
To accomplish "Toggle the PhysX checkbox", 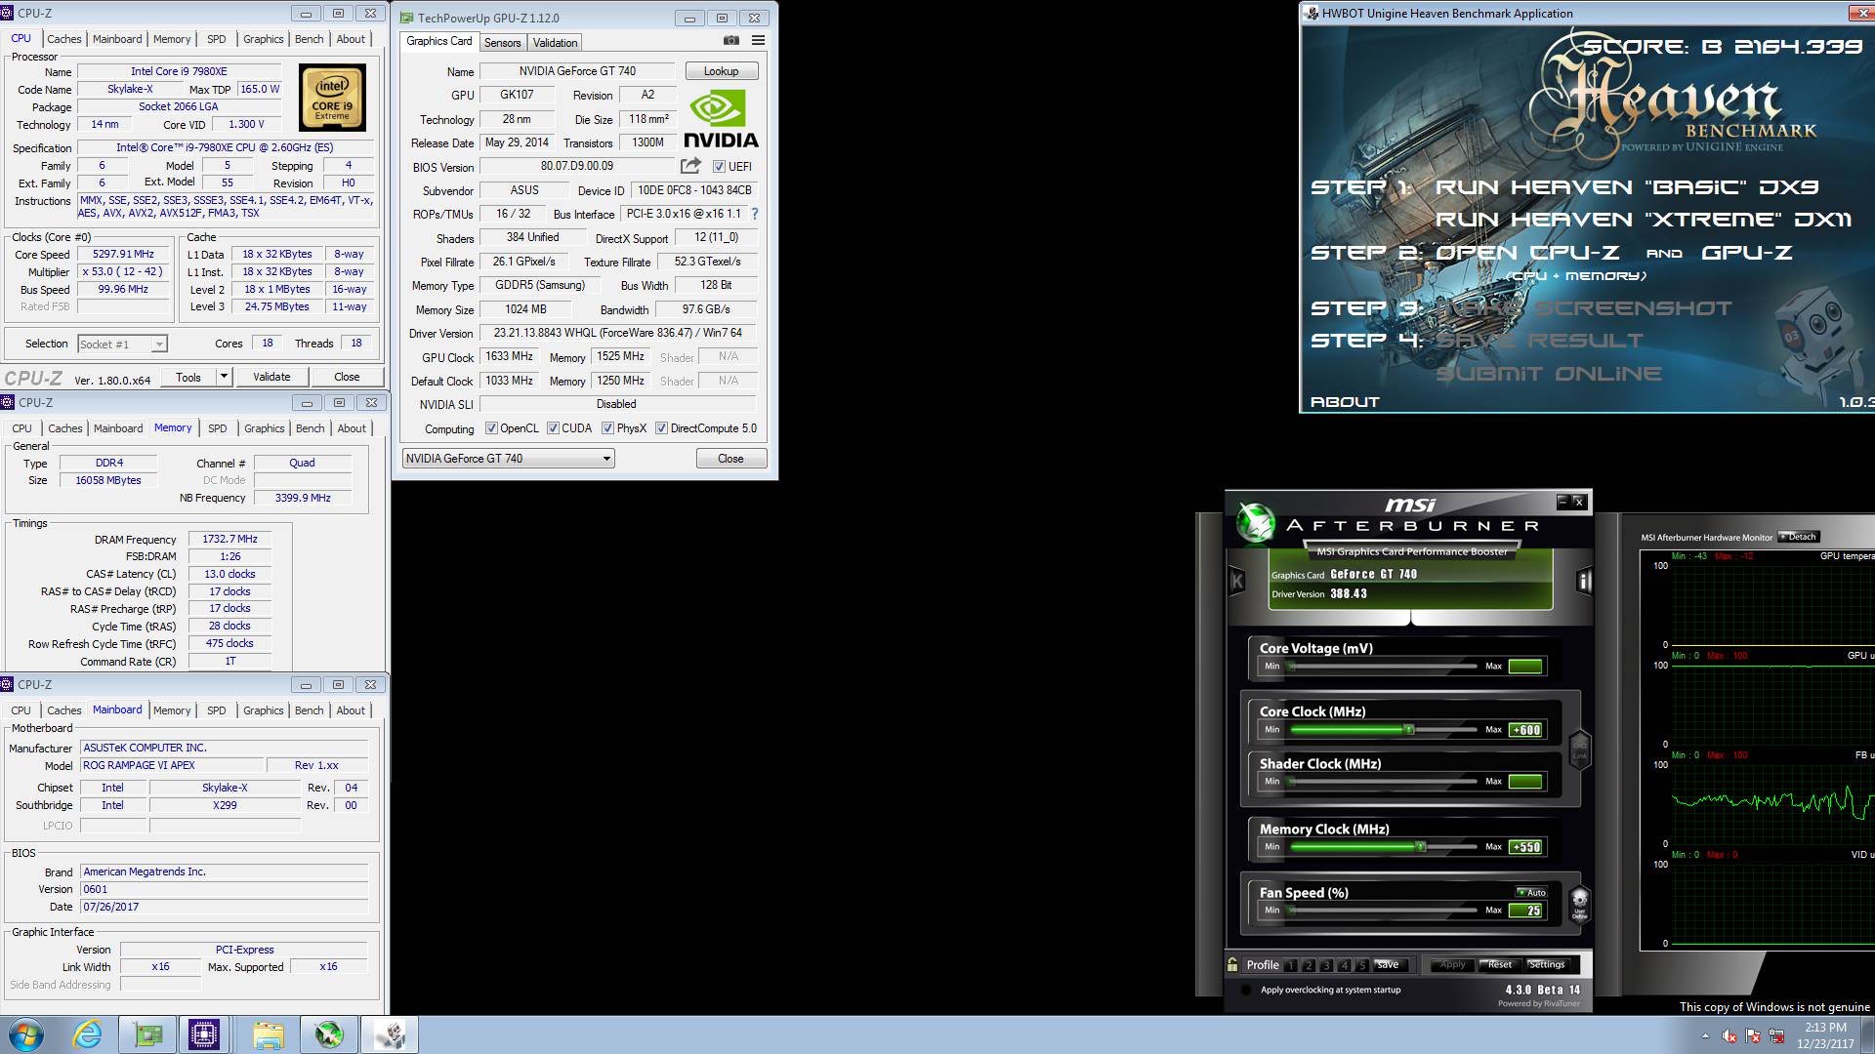I will [607, 428].
